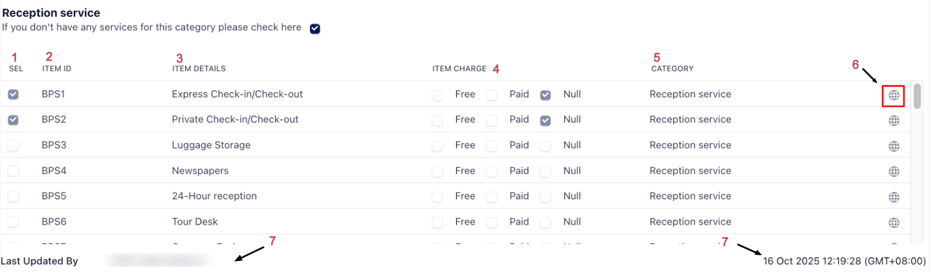The width and height of the screenshot is (931, 272).
Task: Deselect the BPS1 row checkbox
Action: [13, 95]
